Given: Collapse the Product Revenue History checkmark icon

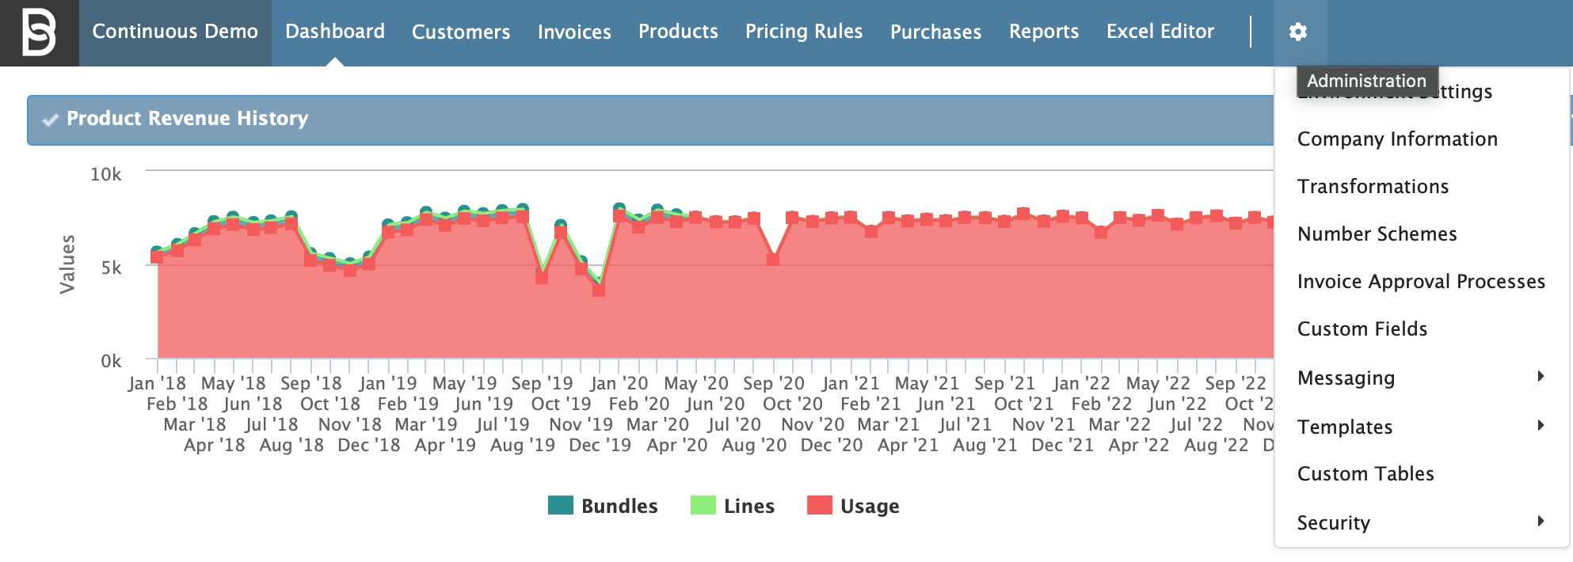Looking at the screenshot, I should [51, 120].
